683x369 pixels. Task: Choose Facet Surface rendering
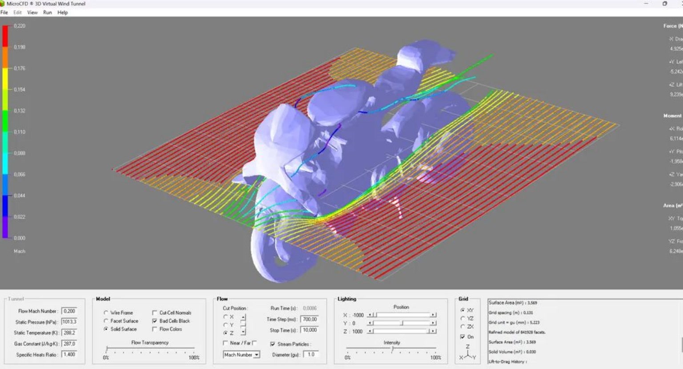106,321
